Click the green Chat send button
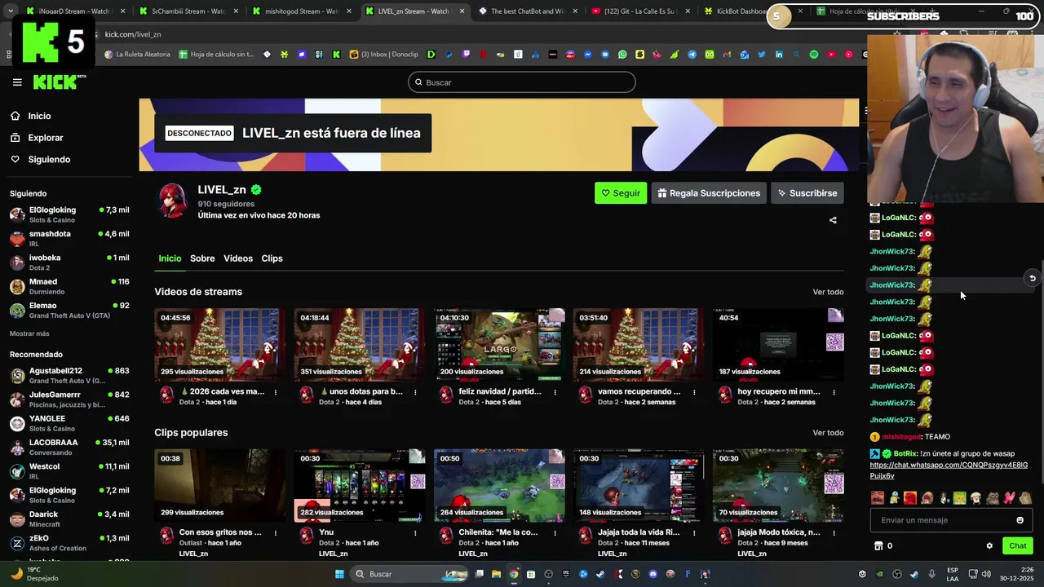 pos(1018,546)
